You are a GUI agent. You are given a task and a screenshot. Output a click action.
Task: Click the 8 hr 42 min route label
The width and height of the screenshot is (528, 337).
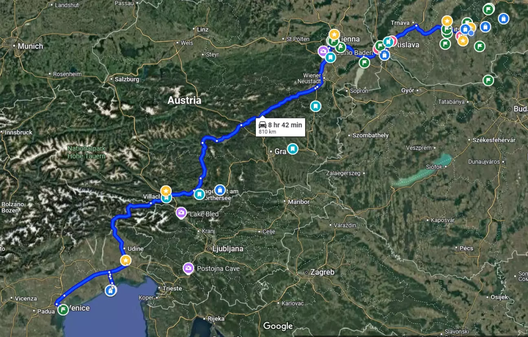281,128
